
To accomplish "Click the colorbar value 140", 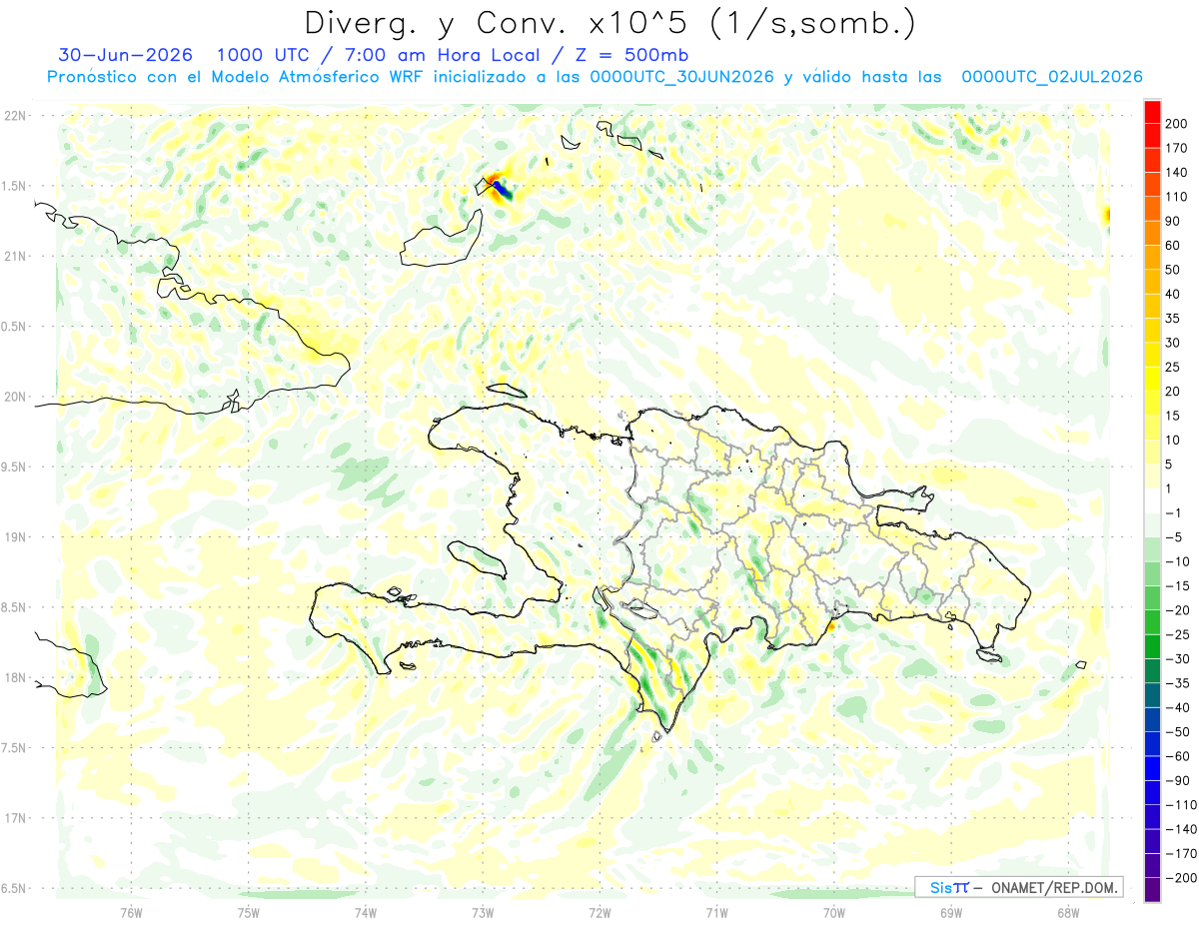I will point(1177,173).
